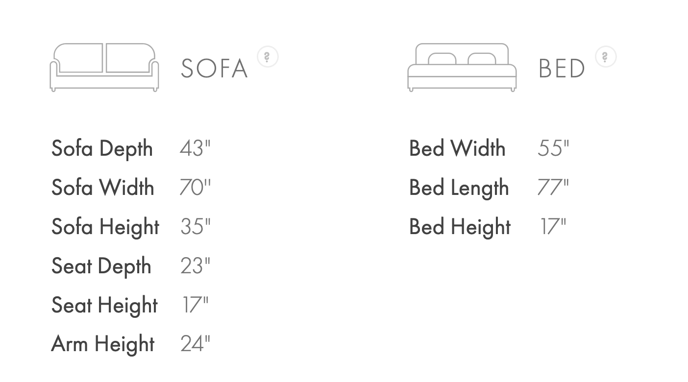This screenshot has width=688, height=382.
Task: Click the sofa outline icon
Action: point(104,67)
